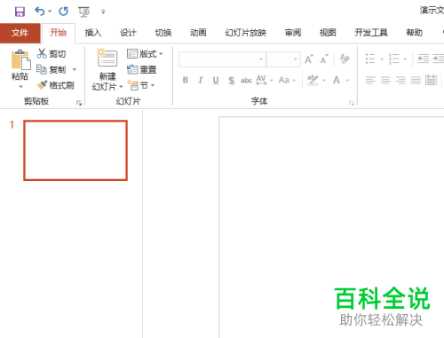This screenshot has height=338, width=444.
Task: Open font color dropdown arrow
Action: (x=347, y=81)
